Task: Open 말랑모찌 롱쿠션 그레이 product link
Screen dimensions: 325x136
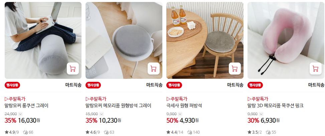Action: click(x=26, y=106)
